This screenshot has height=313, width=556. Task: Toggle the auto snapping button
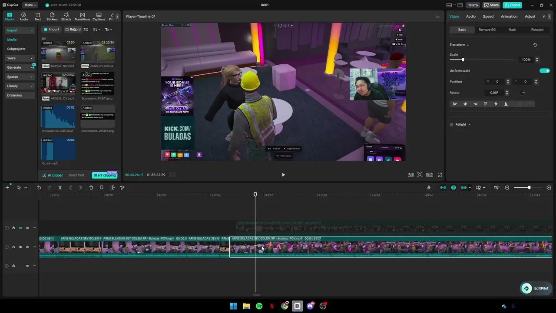pos(453,188)
